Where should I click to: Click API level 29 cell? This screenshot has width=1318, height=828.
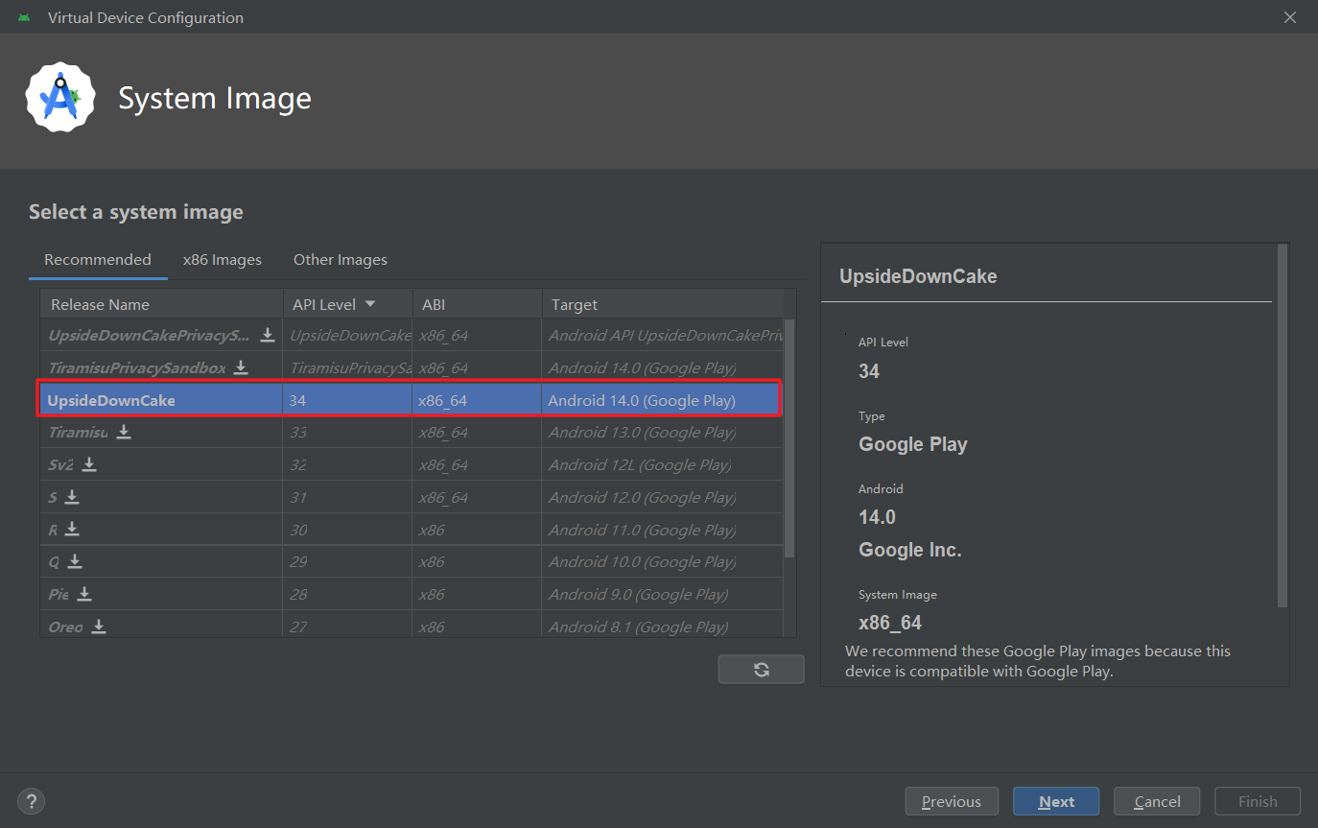tap(347, 561)
